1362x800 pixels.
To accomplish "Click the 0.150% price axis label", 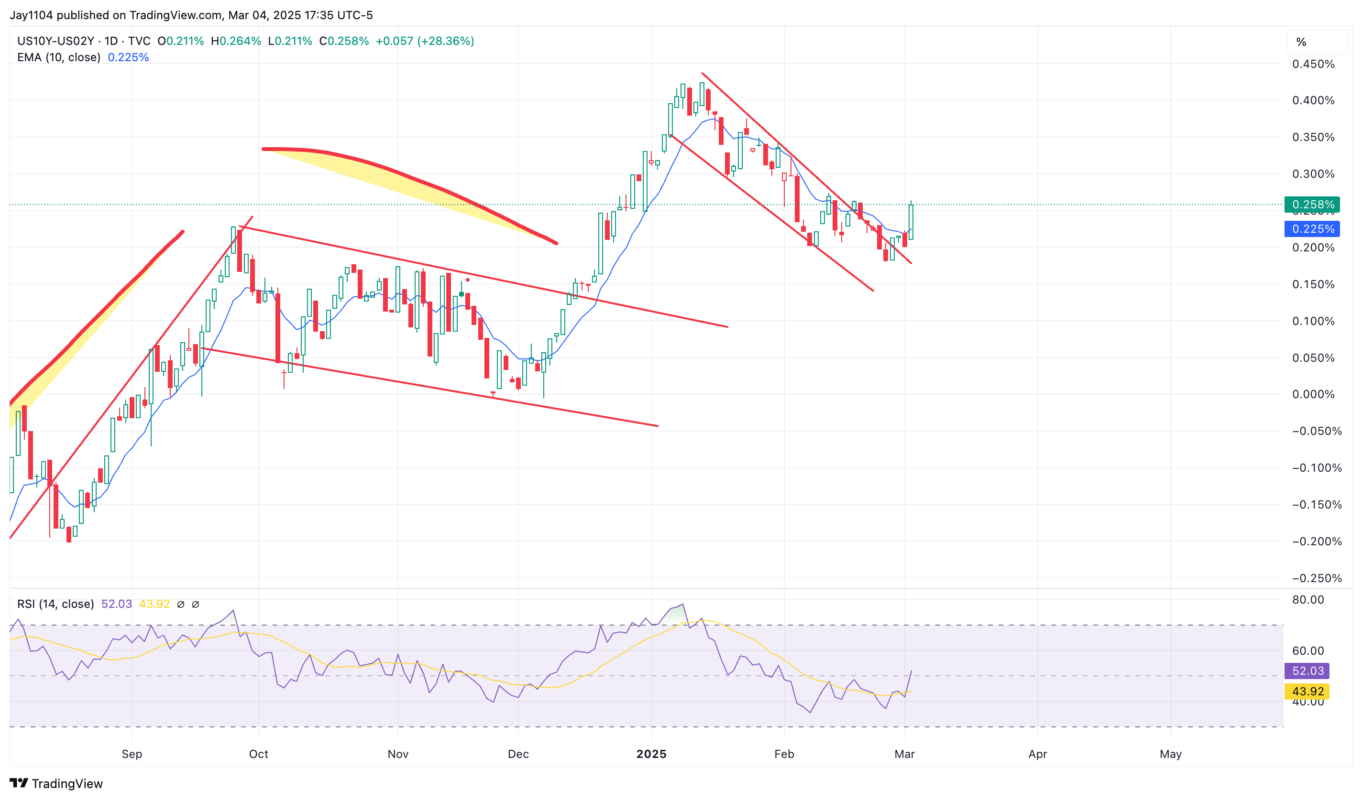I will click(x=1313, y=284).
